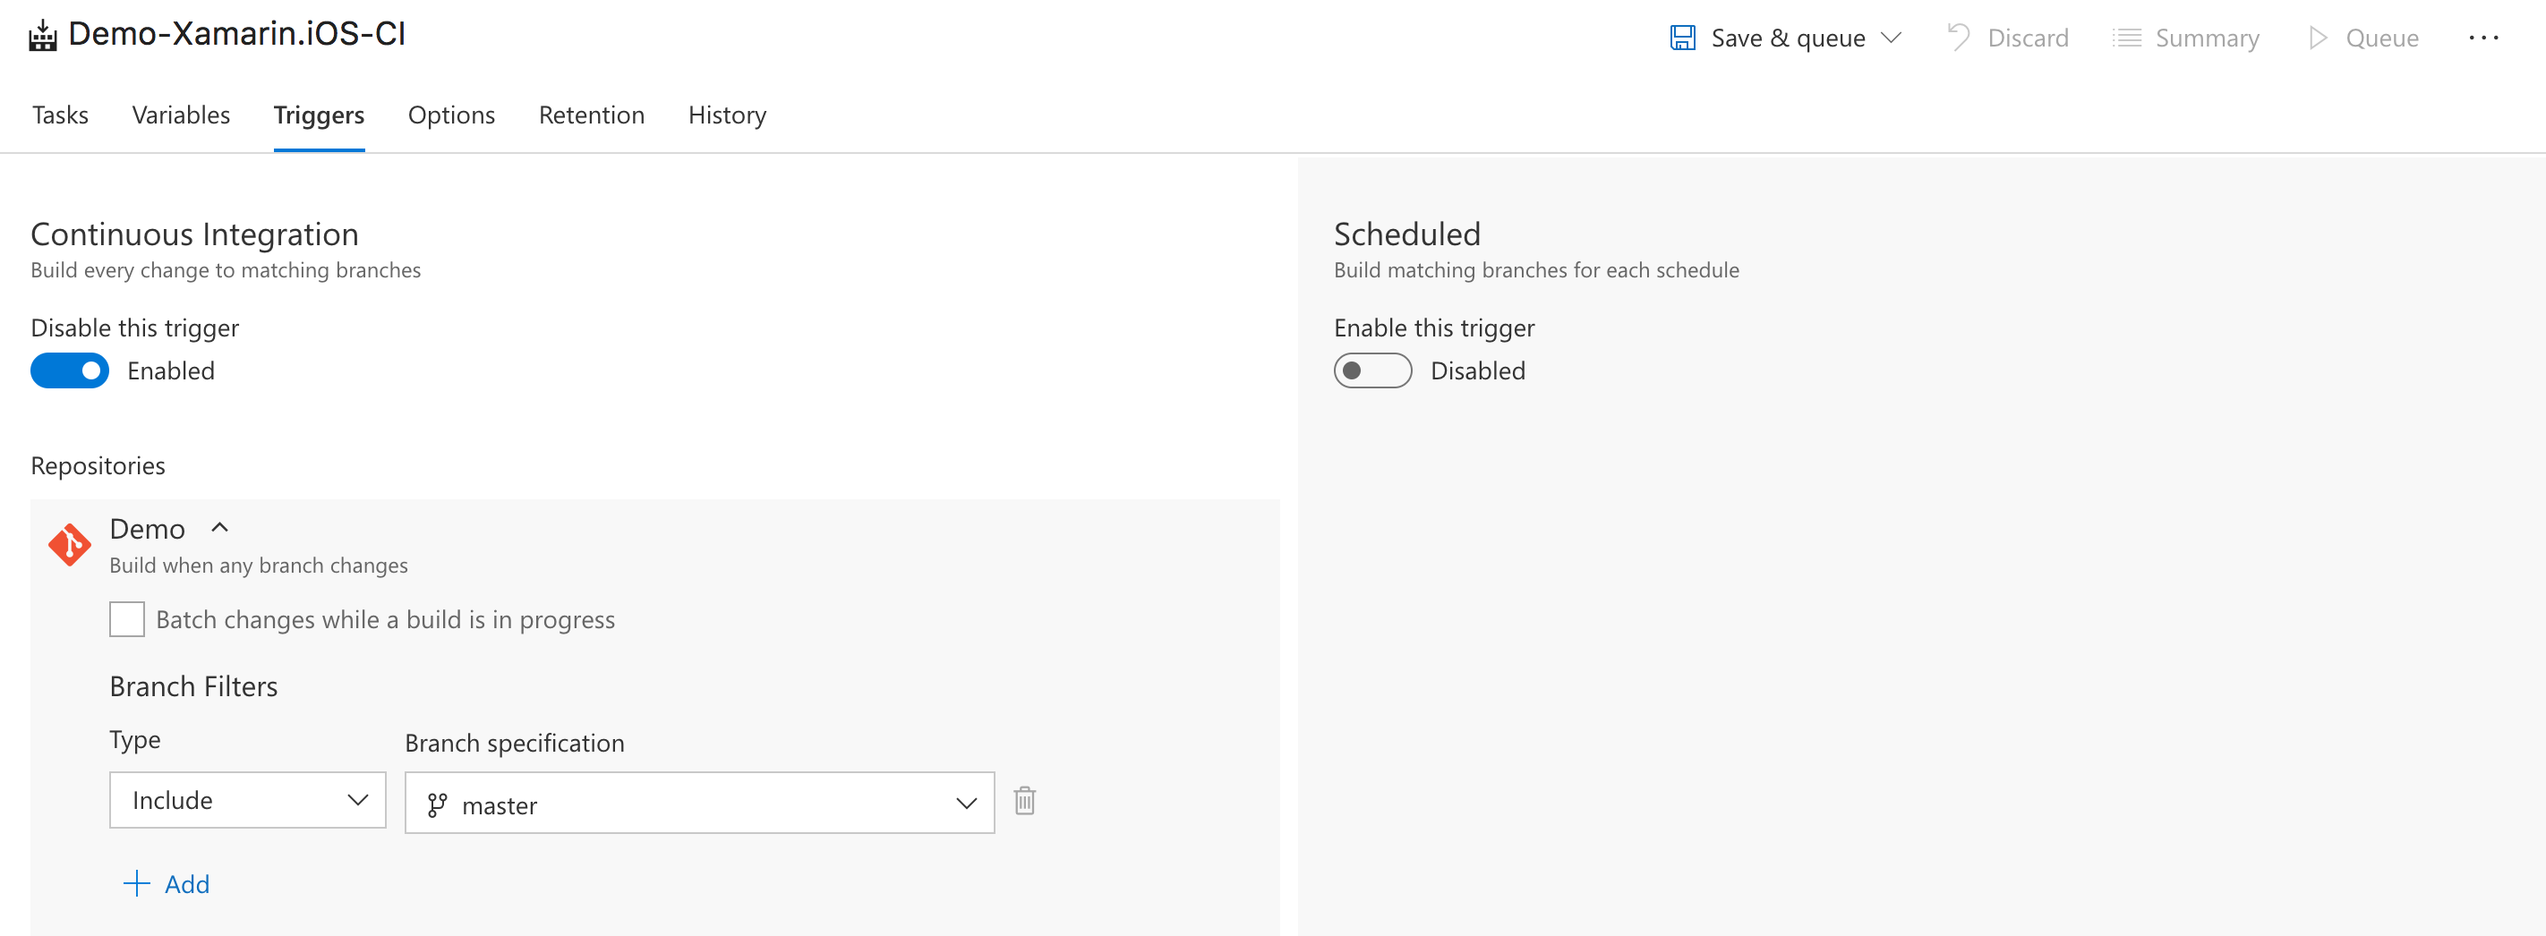Screen dimensions: 2546x936
Task: Collapse the Demo repository section
Action: [x=219, y=527]
